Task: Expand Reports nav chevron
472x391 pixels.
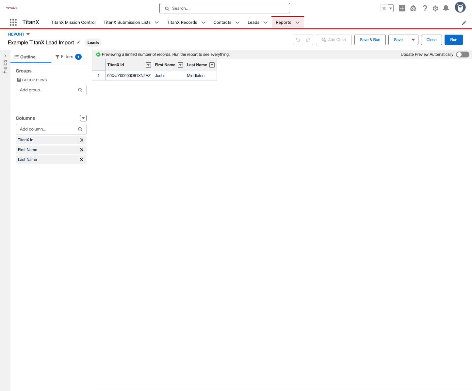Action: coord(298,23)
